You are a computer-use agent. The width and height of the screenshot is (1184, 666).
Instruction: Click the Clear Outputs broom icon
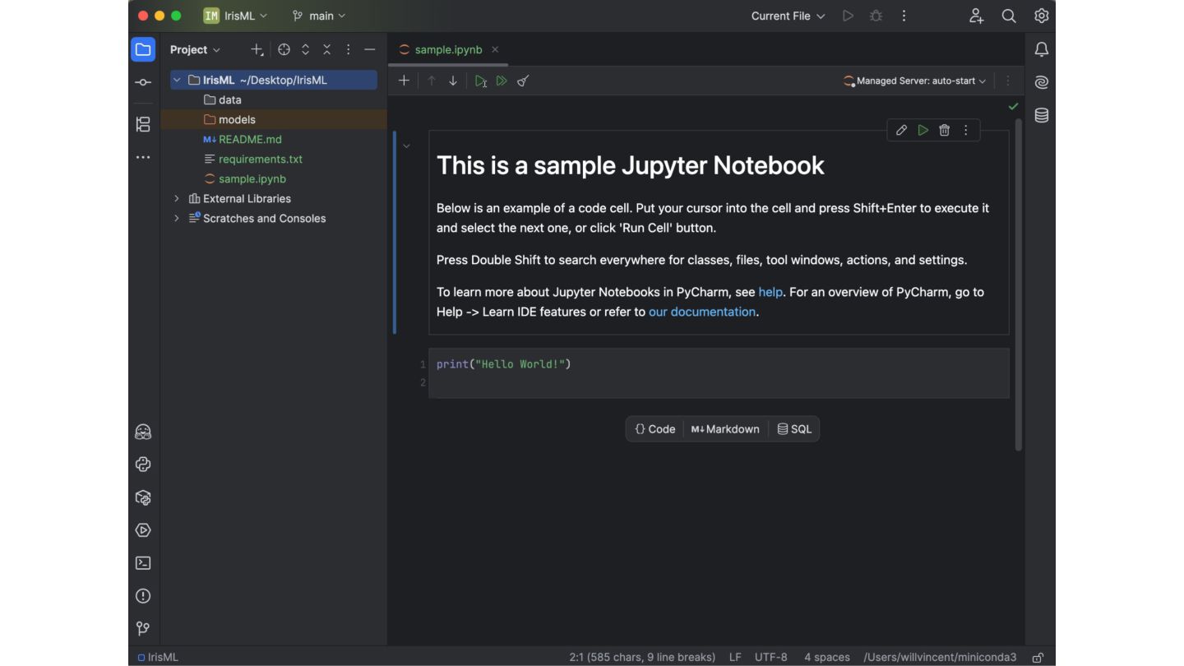click(x=523, y=81)
